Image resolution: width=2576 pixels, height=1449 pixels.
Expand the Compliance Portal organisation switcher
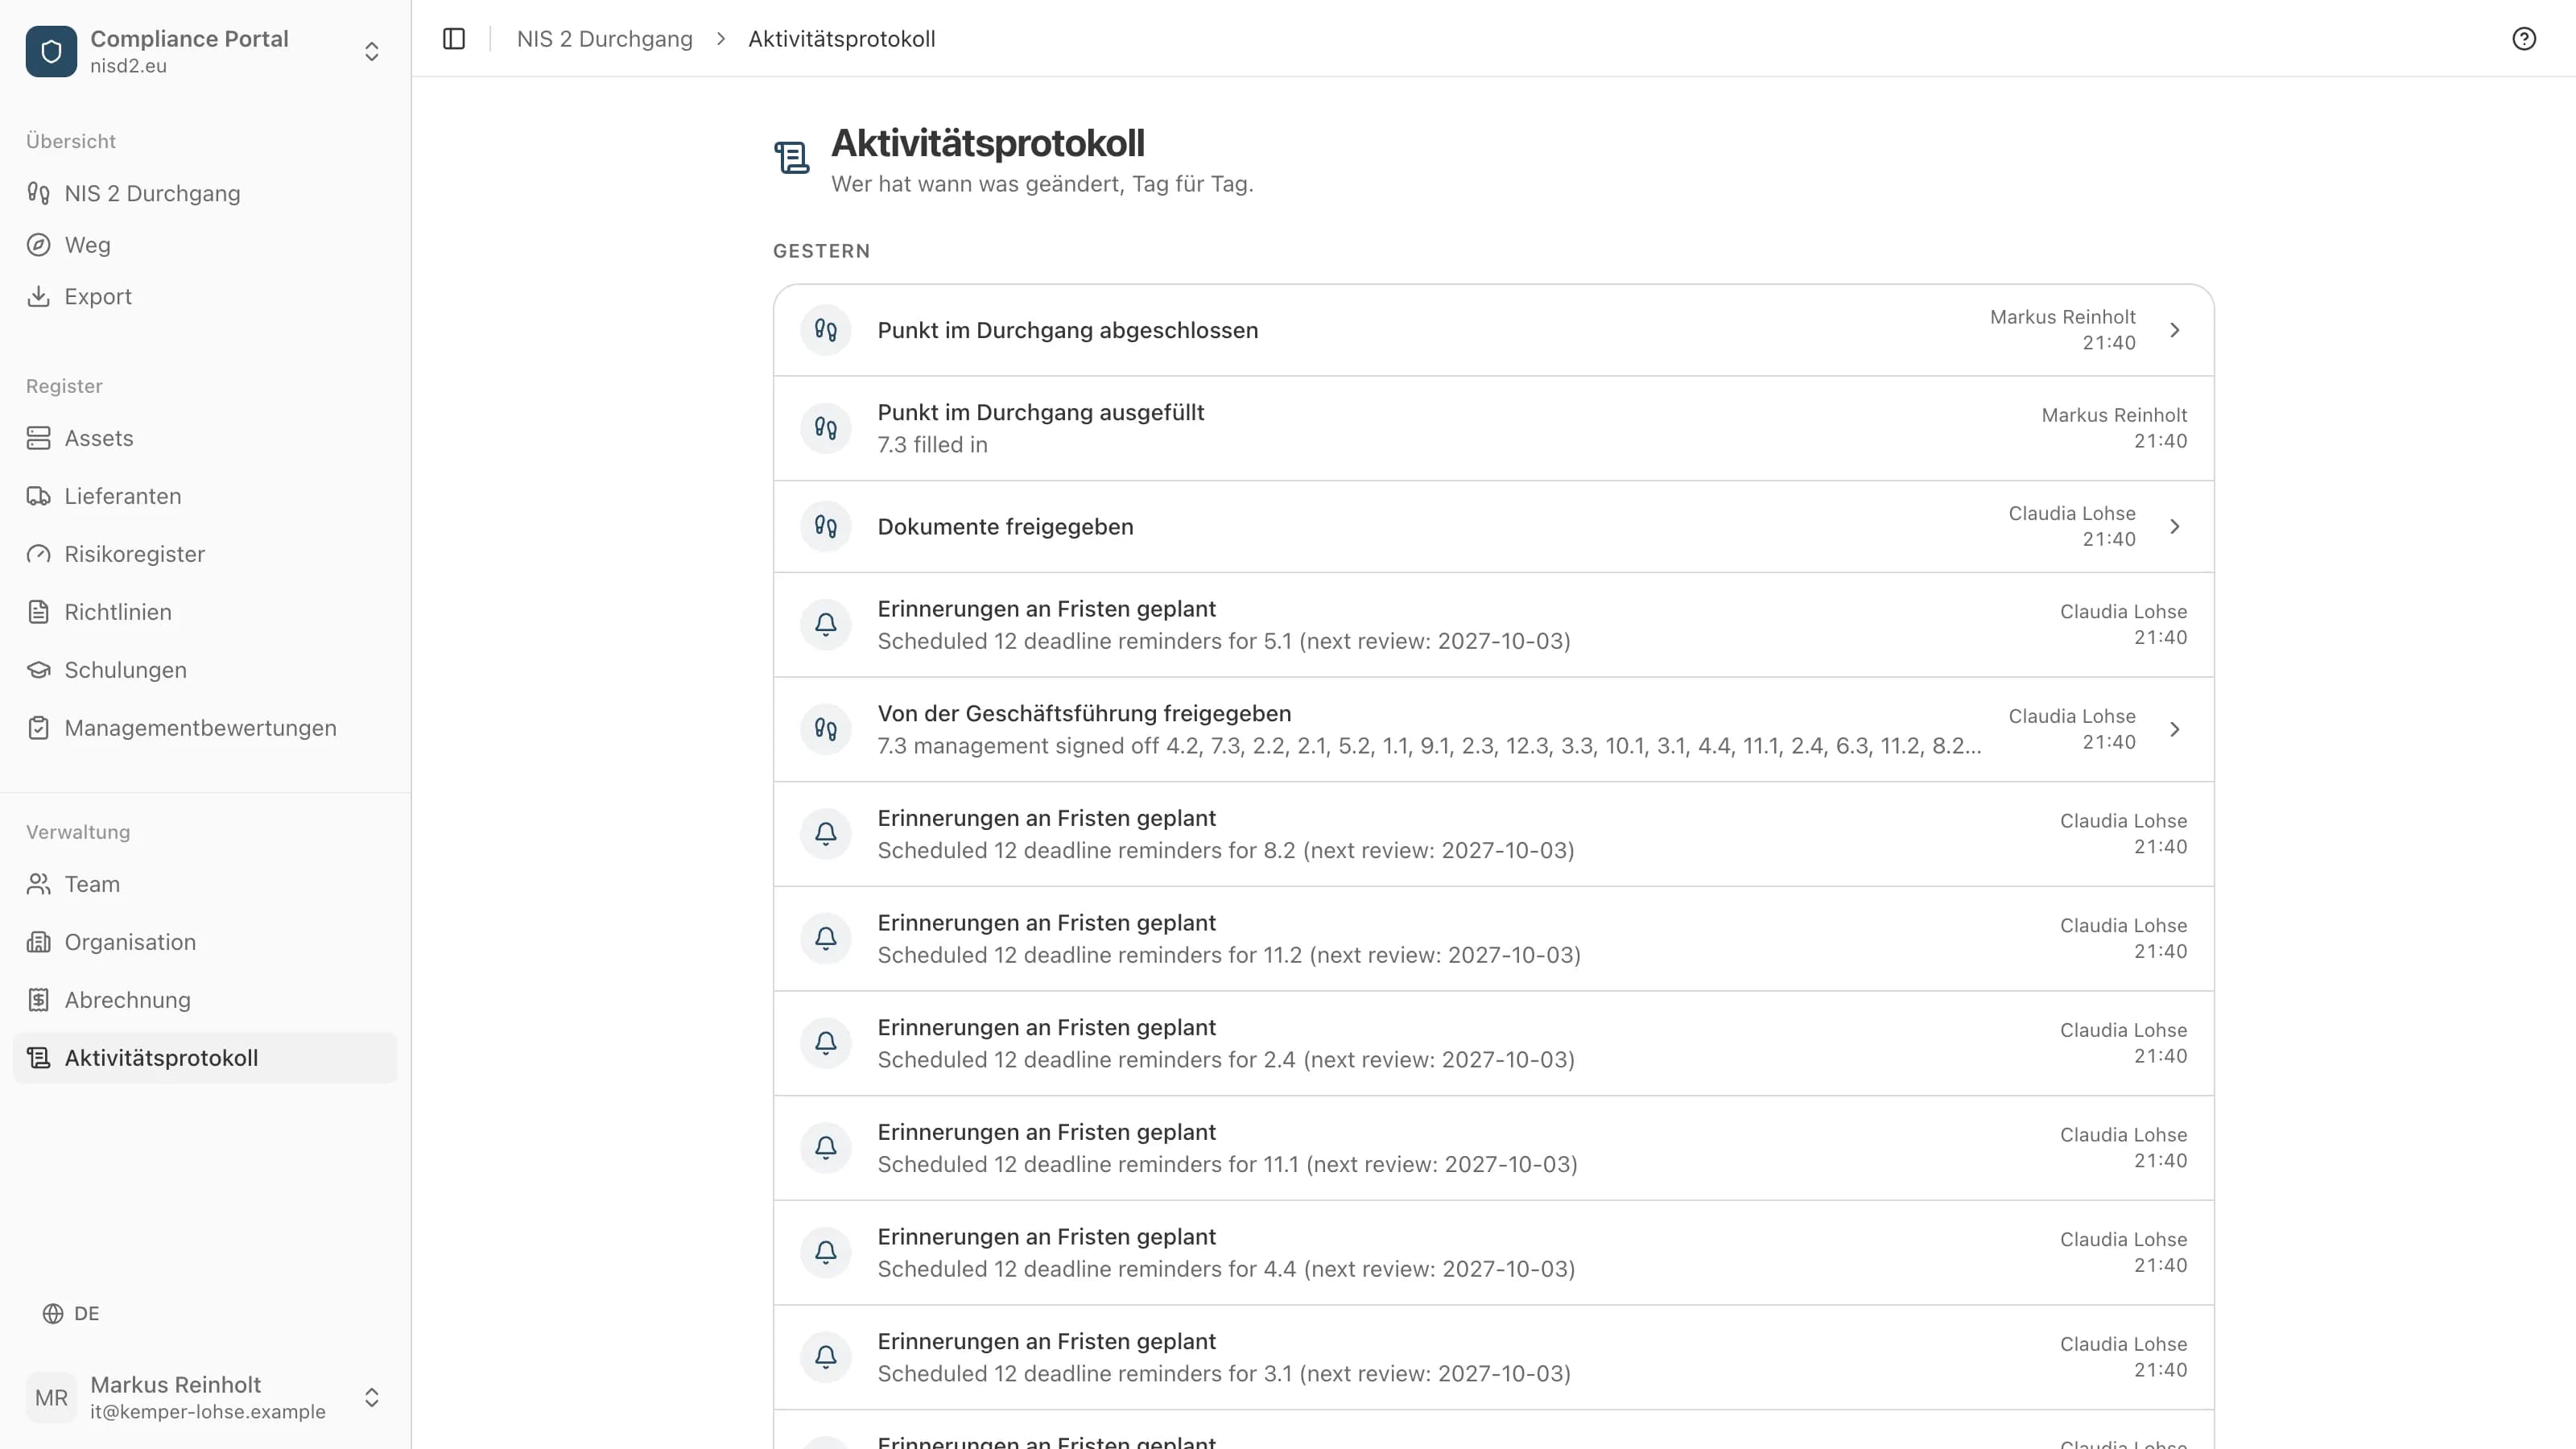click(371, 51)
